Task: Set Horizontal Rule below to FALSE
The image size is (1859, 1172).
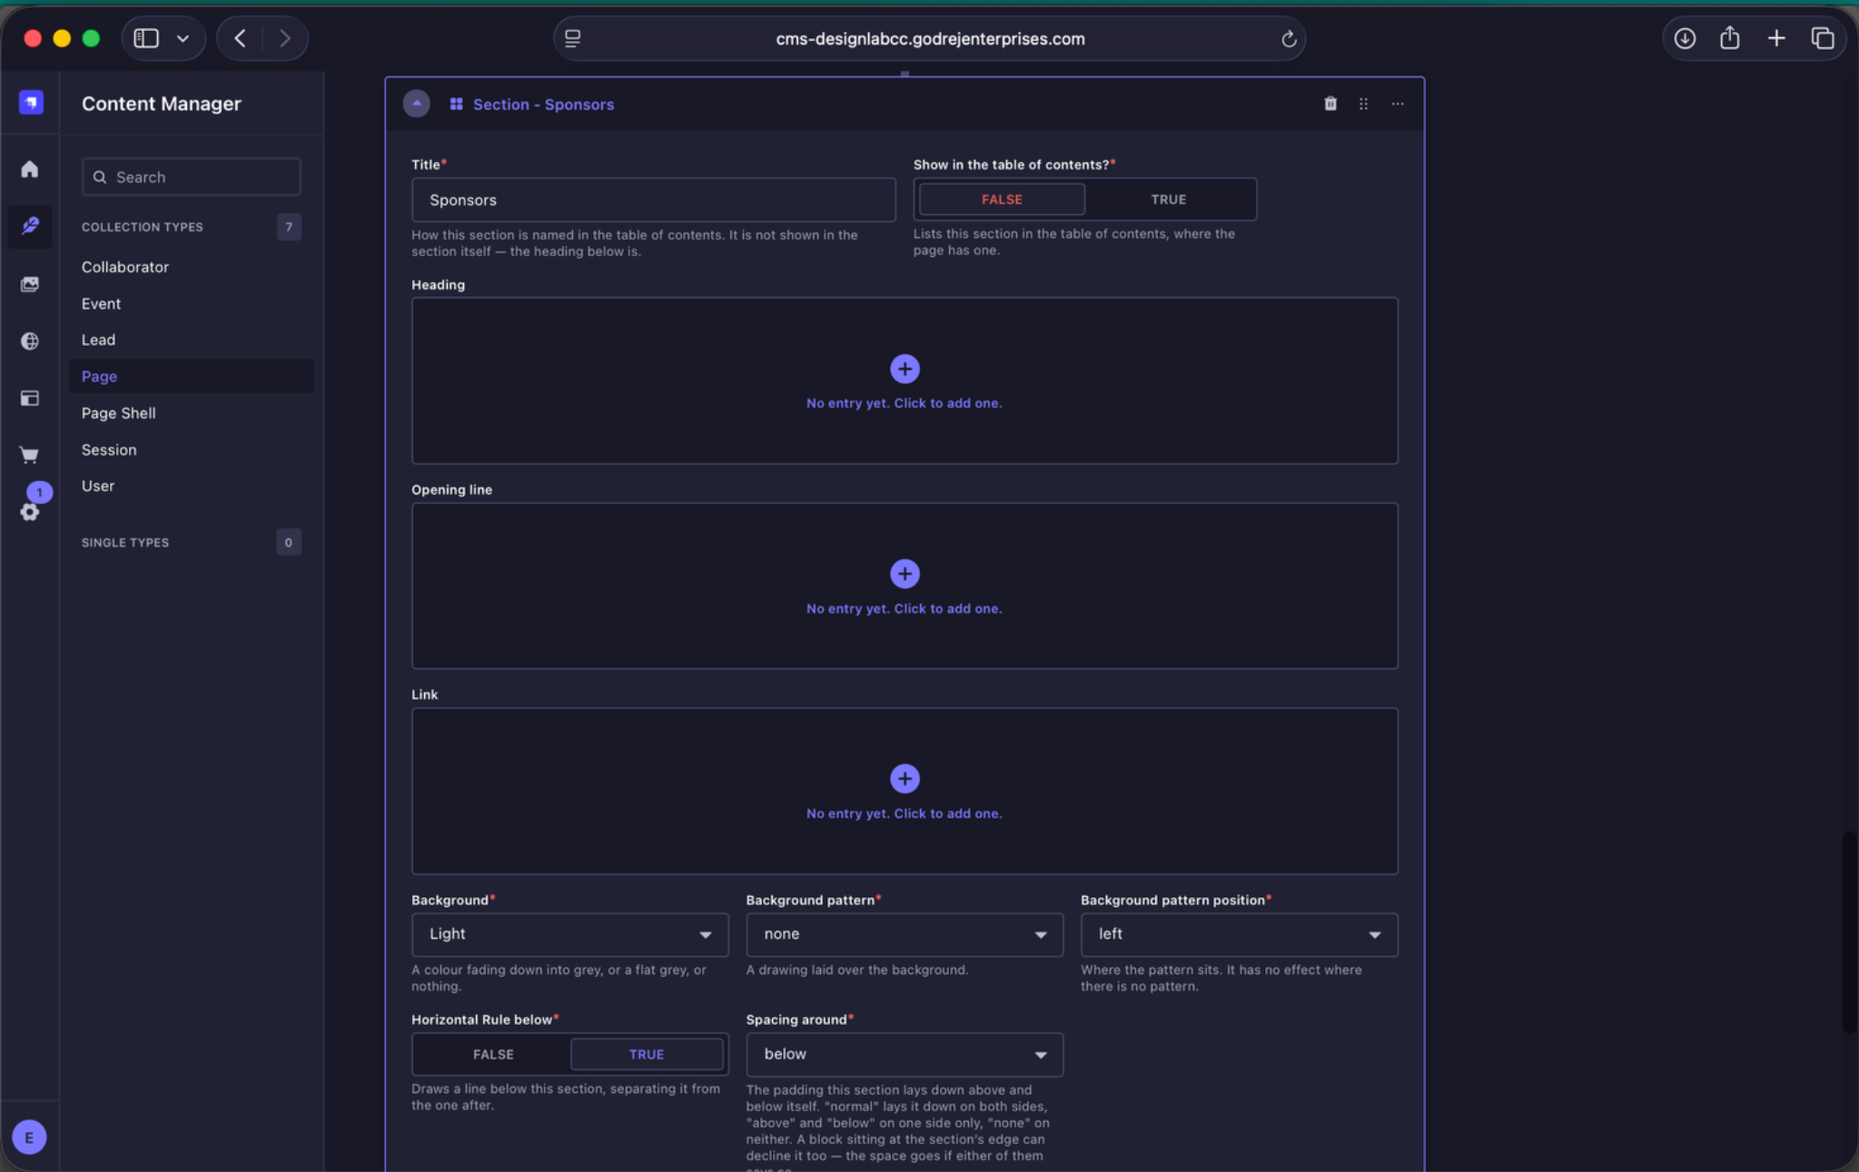Action: click(x=493, y=1054)
